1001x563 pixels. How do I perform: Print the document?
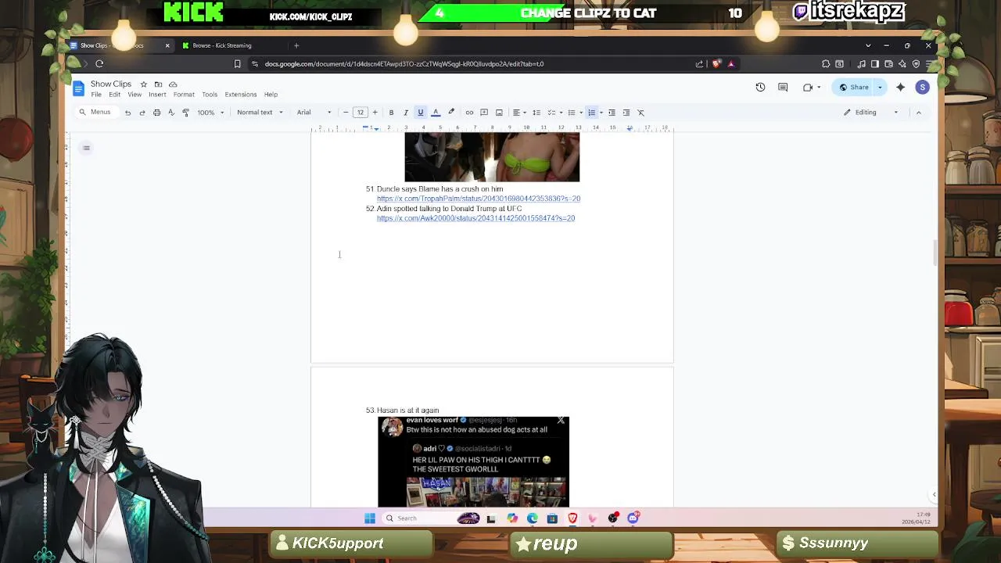click(x=156, y=113)
